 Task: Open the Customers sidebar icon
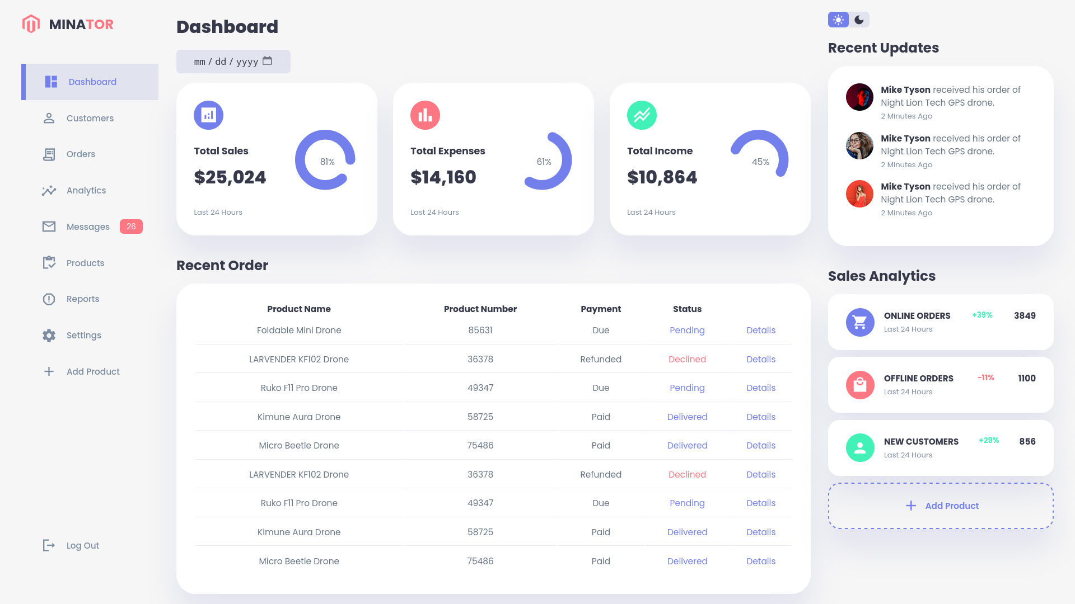tap(49, 118)
